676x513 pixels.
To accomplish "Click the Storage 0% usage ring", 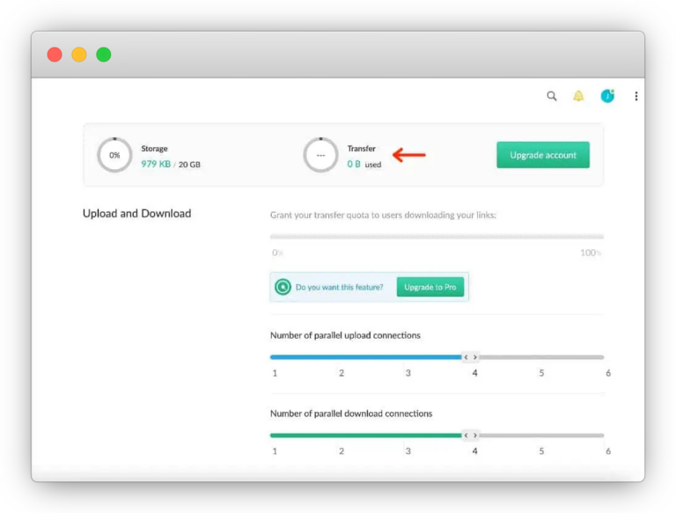I will [114, 155].
